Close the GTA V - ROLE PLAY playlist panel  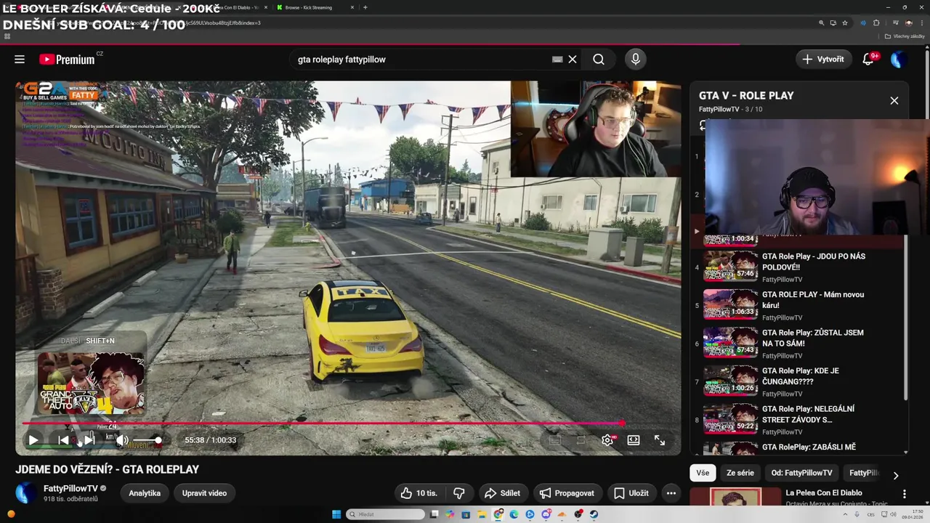[894, 101]
